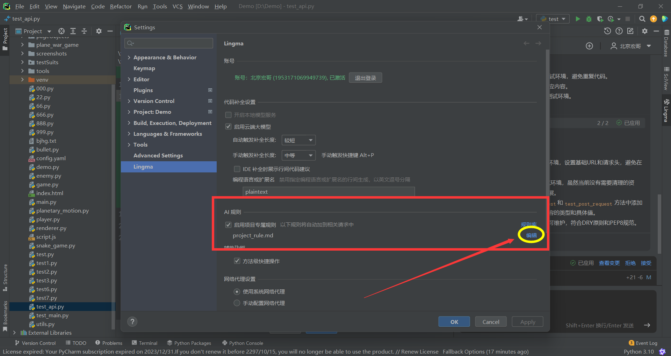
Task: Click the plus icon in the Lingma panel
Action: click(x=589, y=46)
